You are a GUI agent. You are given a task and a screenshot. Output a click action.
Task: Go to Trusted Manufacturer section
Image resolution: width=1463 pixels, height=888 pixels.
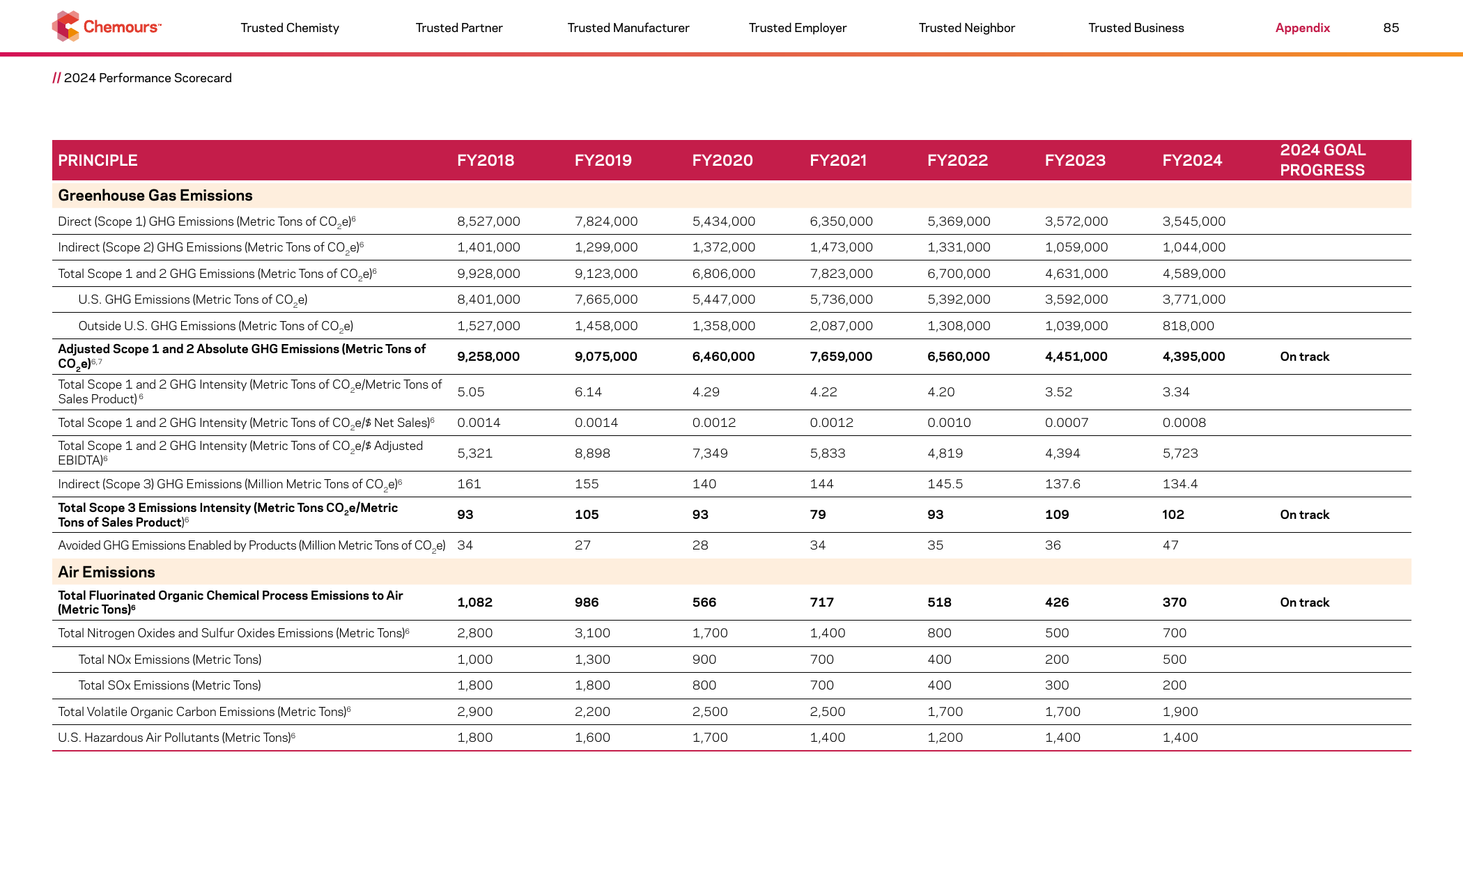[628, 28]
